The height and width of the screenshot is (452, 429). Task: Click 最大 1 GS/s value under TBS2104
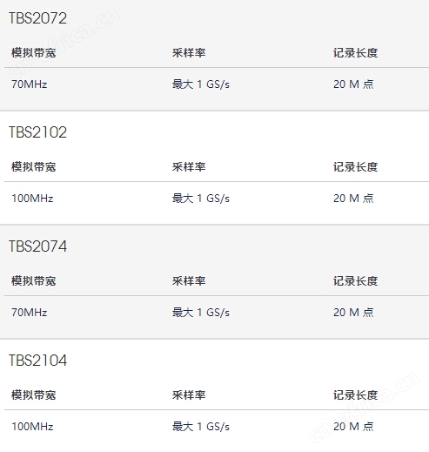[201, 427]
